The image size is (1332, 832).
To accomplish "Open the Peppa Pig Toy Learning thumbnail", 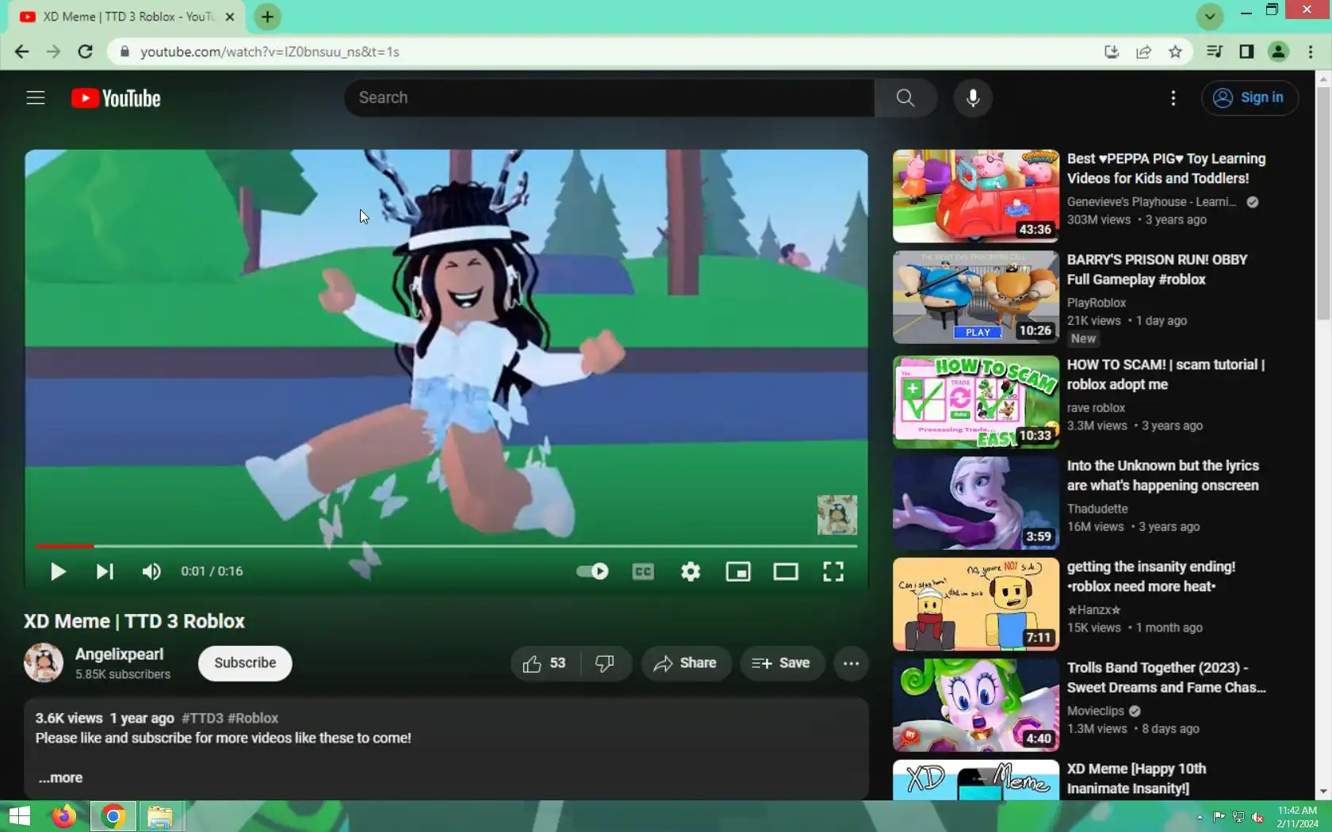I will coord(976,196).
